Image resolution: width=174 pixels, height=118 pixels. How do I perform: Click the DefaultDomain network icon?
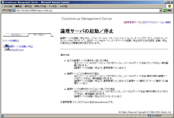coord(8,50)
